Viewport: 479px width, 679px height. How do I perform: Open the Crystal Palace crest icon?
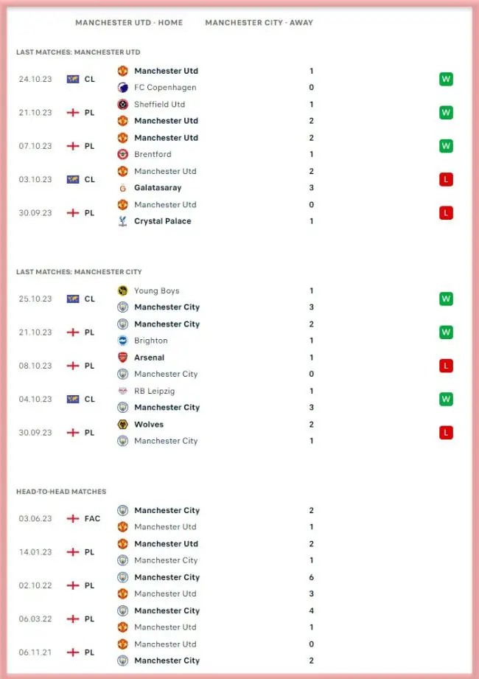click(123, 221)
